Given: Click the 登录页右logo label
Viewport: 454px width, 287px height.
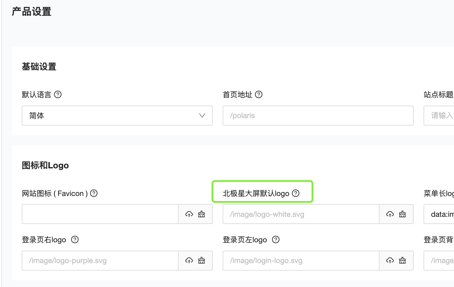Looking at the screenshot, I should click(44, 240).
